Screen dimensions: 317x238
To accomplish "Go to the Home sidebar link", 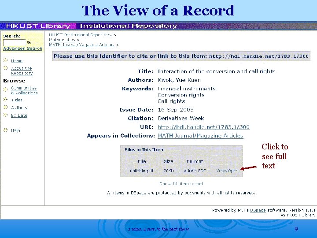I will coord(17,61).
